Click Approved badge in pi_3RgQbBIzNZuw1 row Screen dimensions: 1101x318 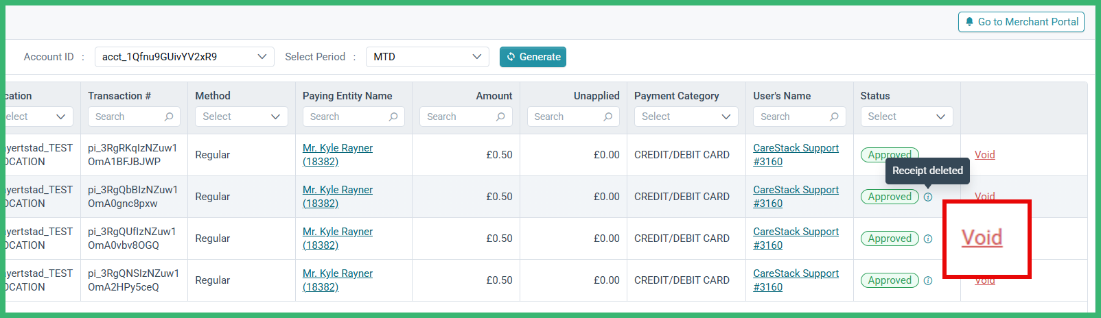click(x=890, y=197)
